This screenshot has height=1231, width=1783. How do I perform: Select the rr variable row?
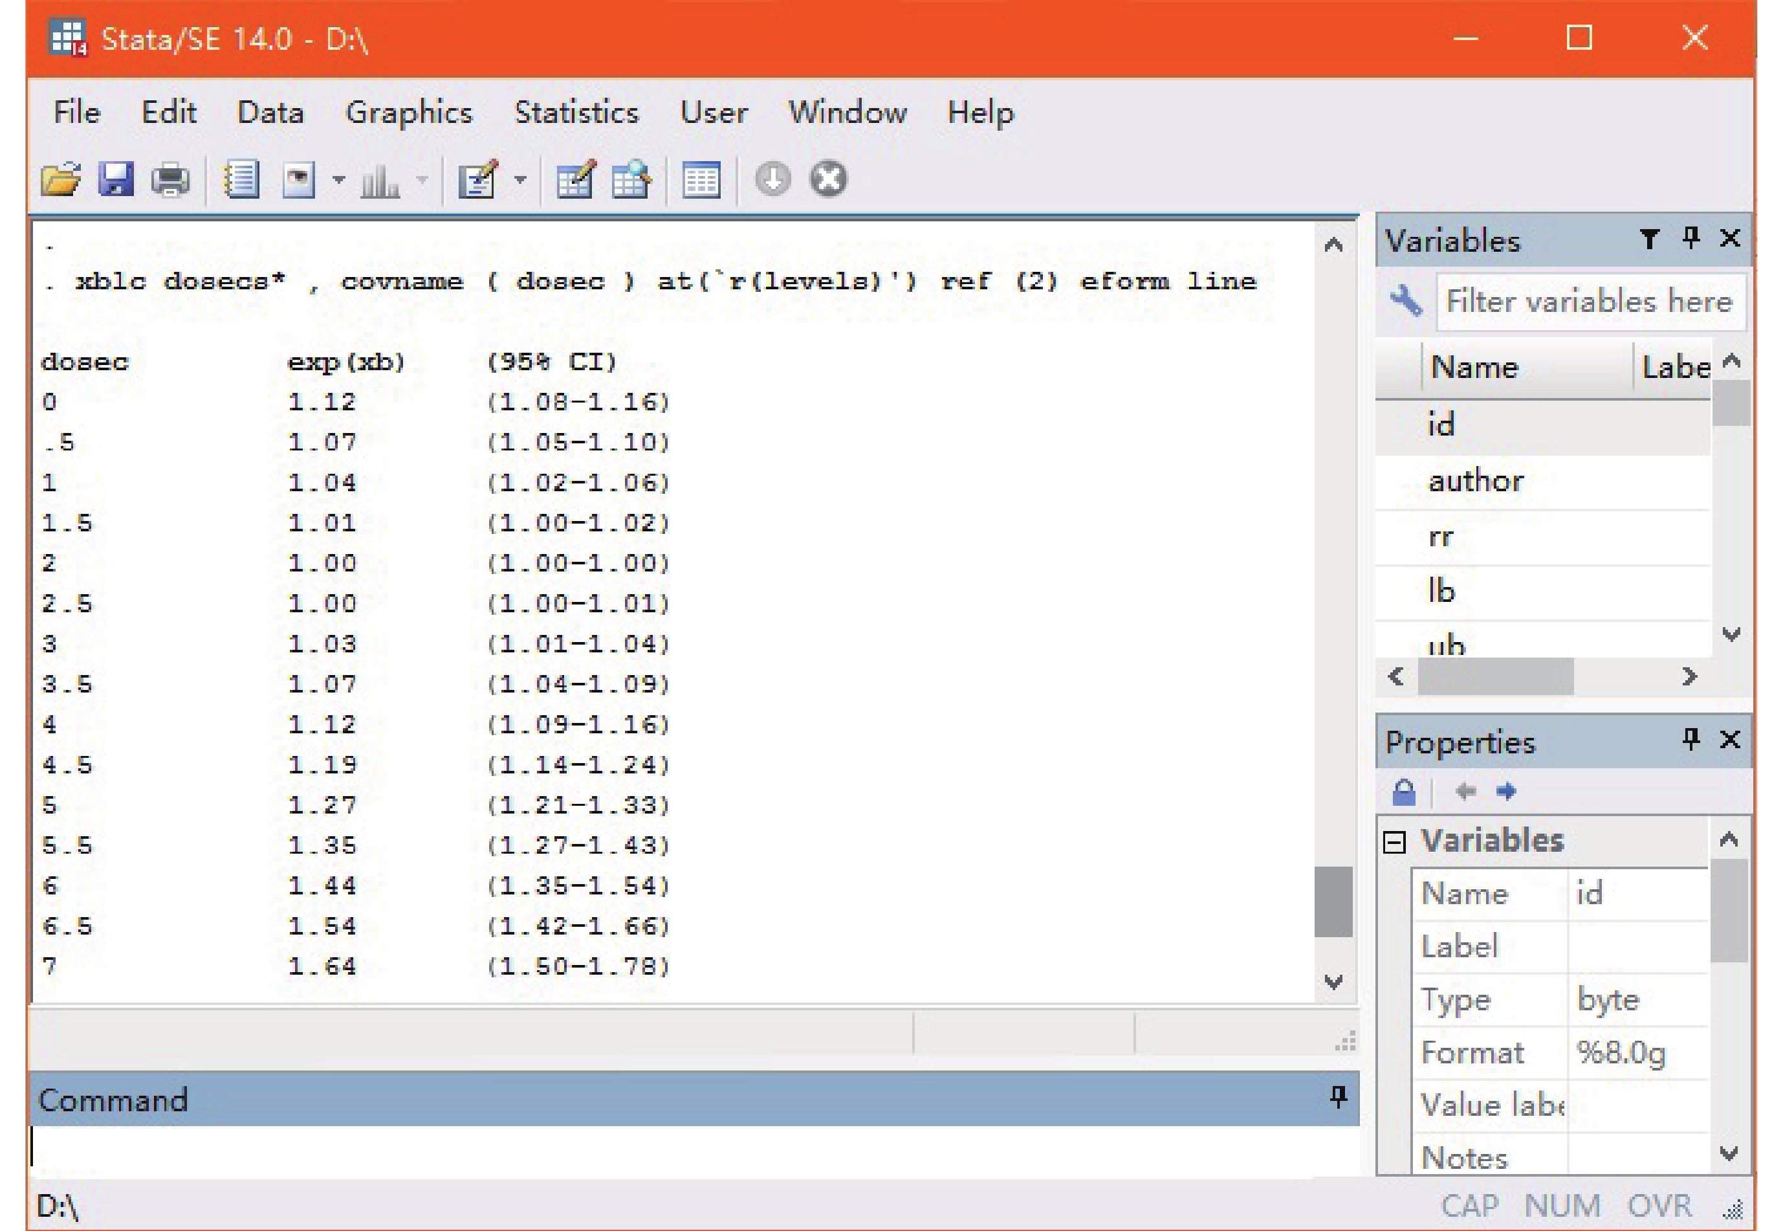point(1542,537)
